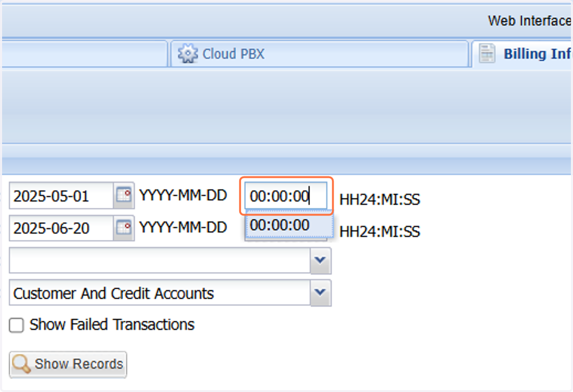573x392 pixels.
Task: Click the empty combo box text field
Action: pyautogui.click(x=160, y=260)
